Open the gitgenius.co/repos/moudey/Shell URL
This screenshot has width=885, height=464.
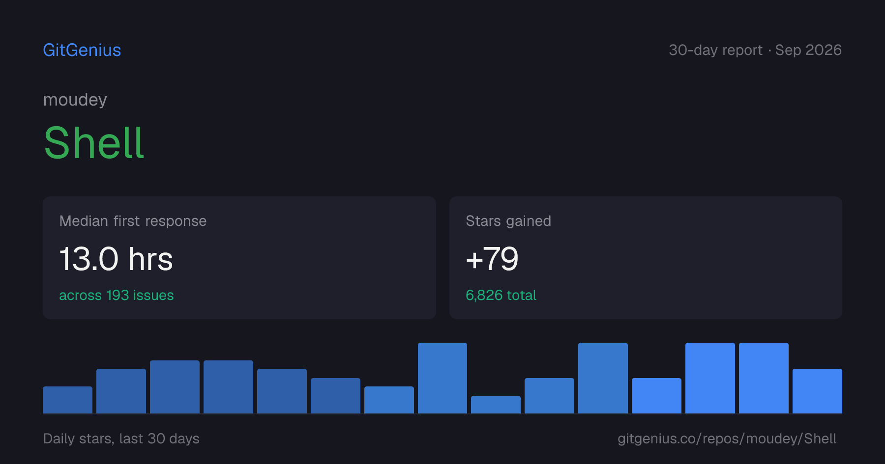pos(727,438)
